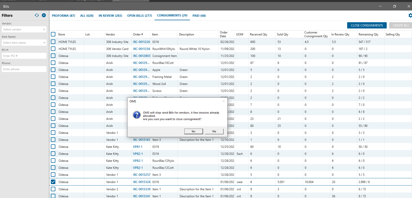The width and height of the screenshot is (412, 198).
Task: Confirm closing consignment with Yes
Action: [193, 131]
